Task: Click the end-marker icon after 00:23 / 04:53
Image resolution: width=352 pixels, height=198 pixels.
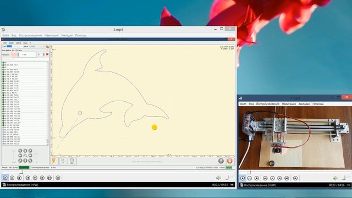Action: (232, 185)
